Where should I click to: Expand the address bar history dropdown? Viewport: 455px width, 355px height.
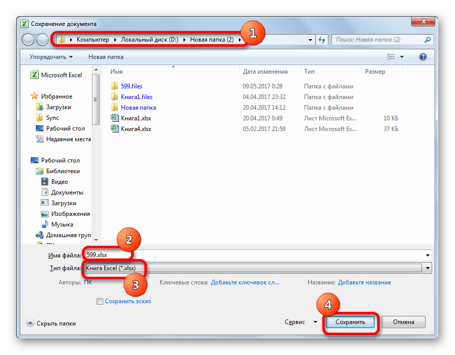[310, 40]
